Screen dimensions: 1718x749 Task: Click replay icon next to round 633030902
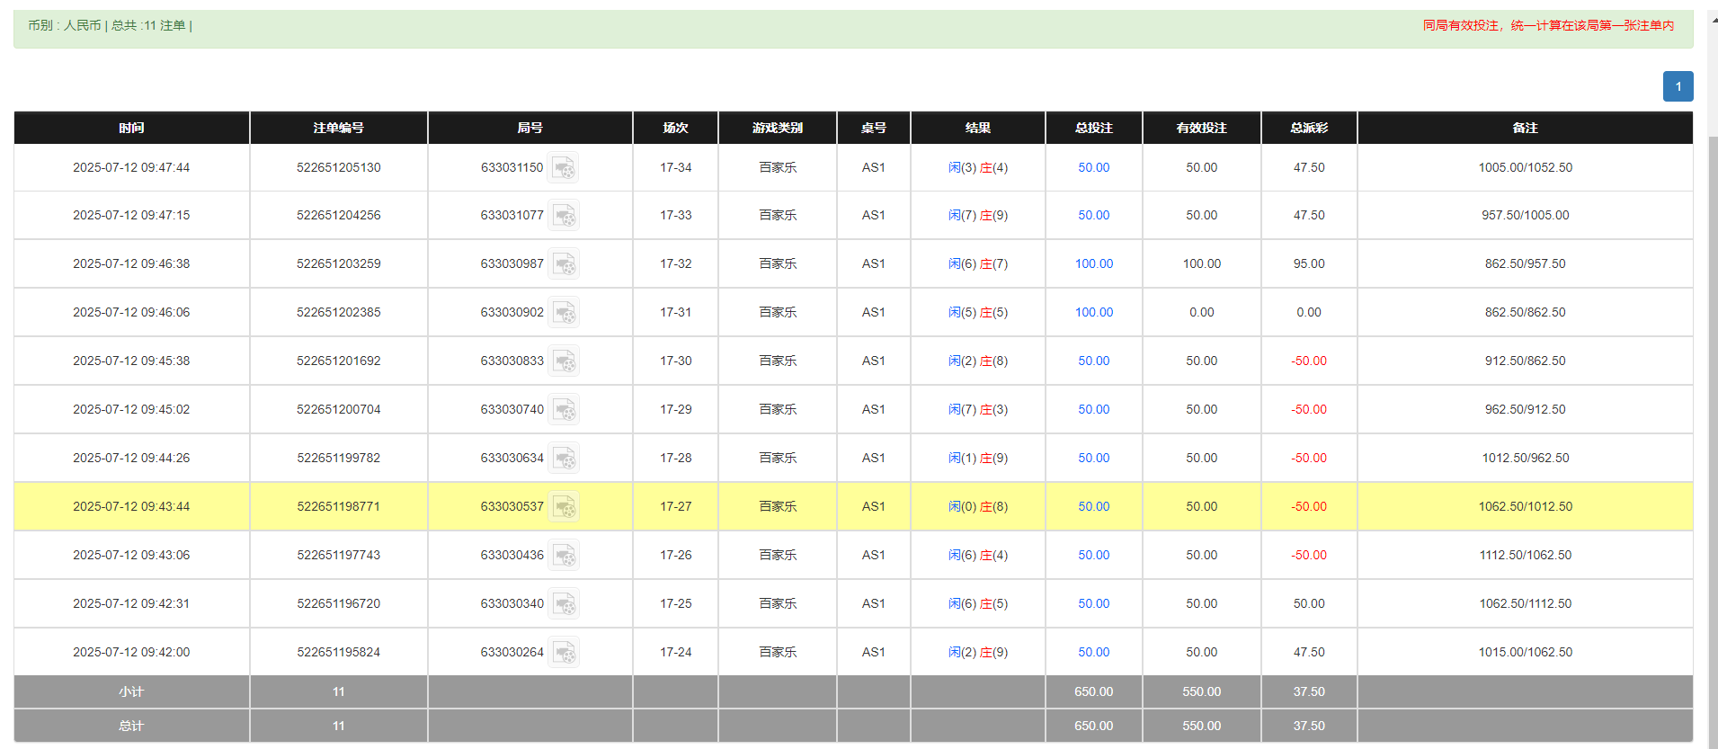[x=564, y=313]
